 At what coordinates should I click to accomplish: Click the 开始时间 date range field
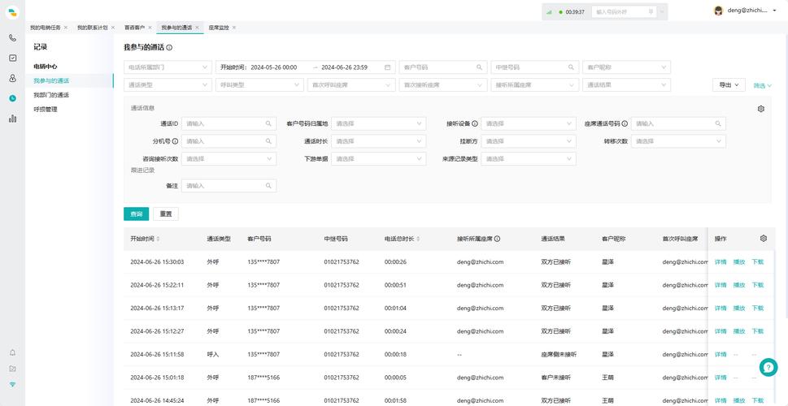click(305, 67)
